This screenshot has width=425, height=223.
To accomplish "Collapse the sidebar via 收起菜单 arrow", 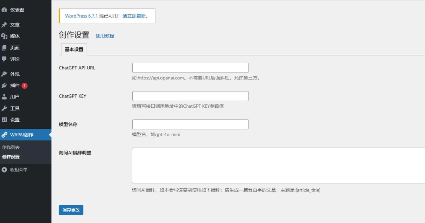I will [x=4, y=170].
